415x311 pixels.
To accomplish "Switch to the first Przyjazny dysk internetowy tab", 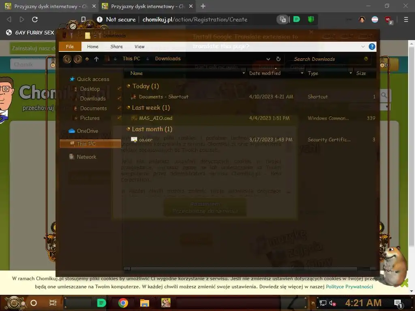I will pos(50,6).
